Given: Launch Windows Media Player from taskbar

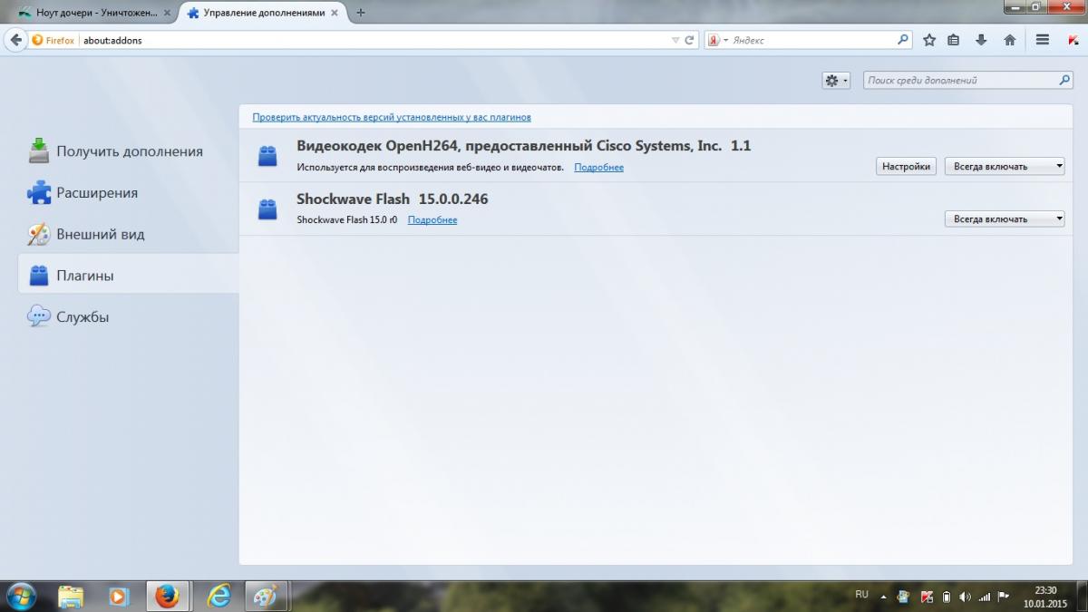Looking at the screenshot, I should (119, 596).
